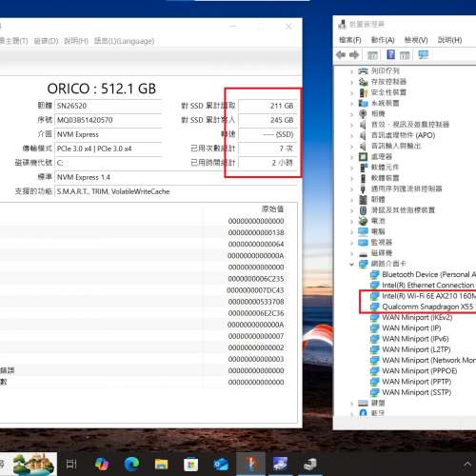476x476 pixels.
Task: Click the ORICO : 512.1 GB heading
Action: (102, 89)
